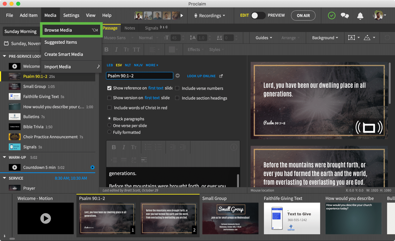Click the play arrow next to team avatars
The width and height of the screenshot is (395, 241).
182,16
